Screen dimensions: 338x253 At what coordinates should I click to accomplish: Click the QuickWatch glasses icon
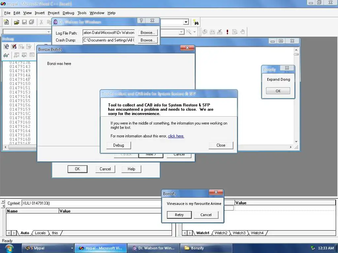click(x=6, y=55)
